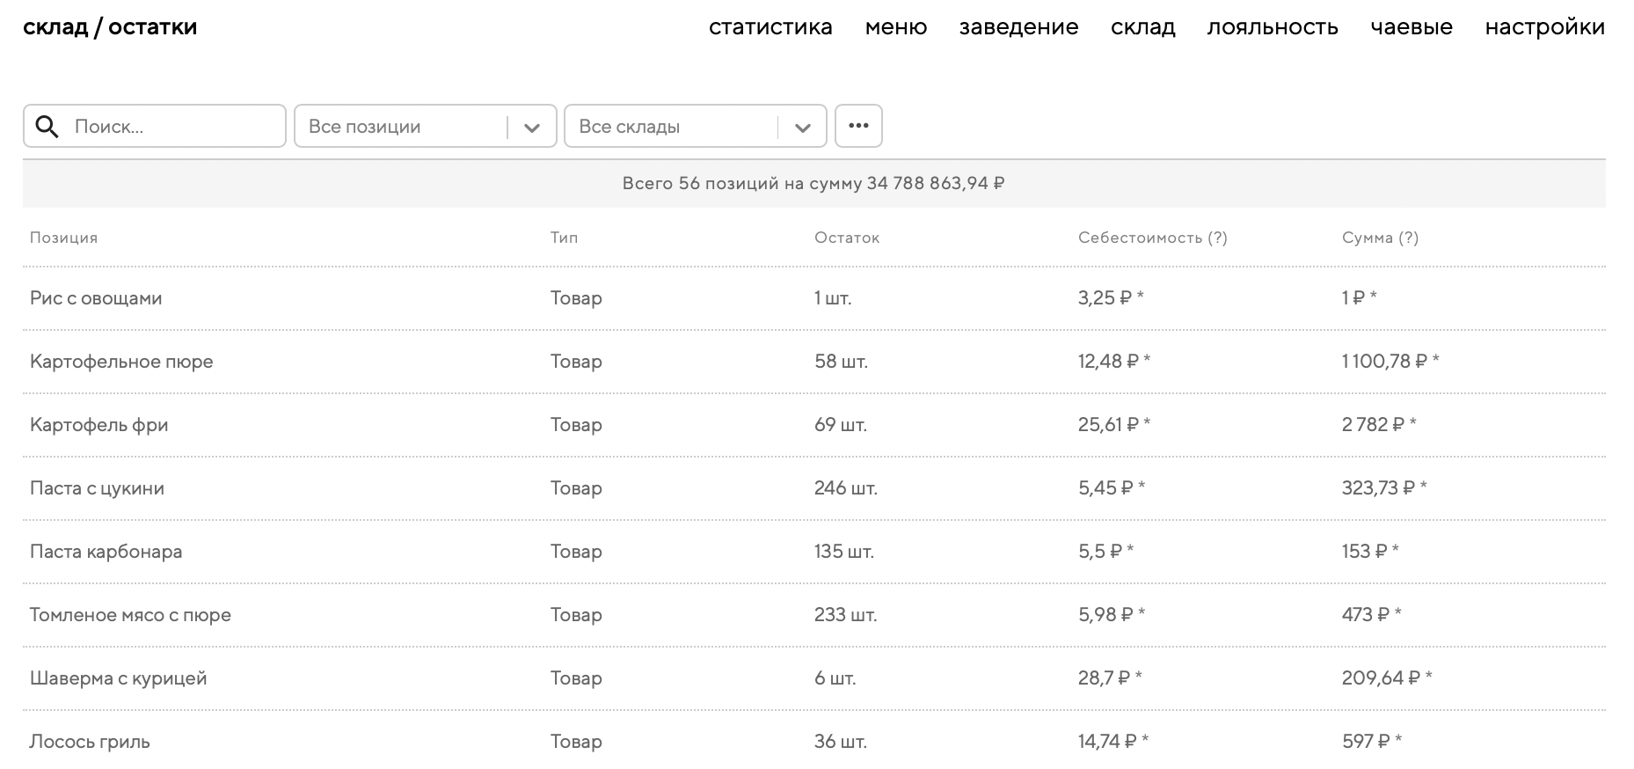
Task: Click the "склад / остатки" page title
Action: (110, 27)
